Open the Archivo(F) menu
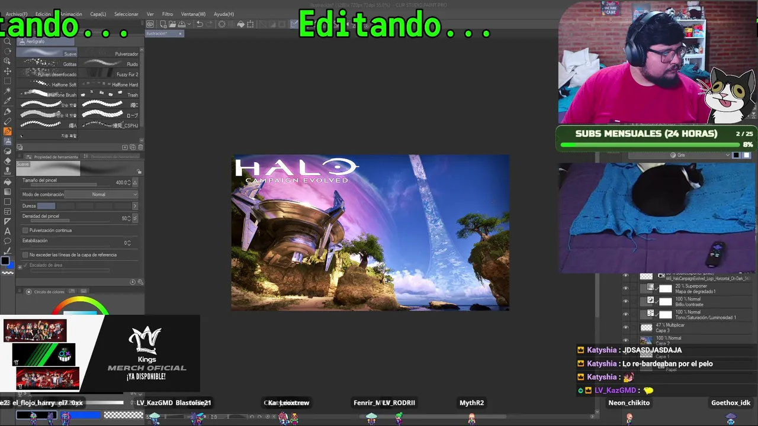This screenshot has width=758, height=426. click(17, 14)
